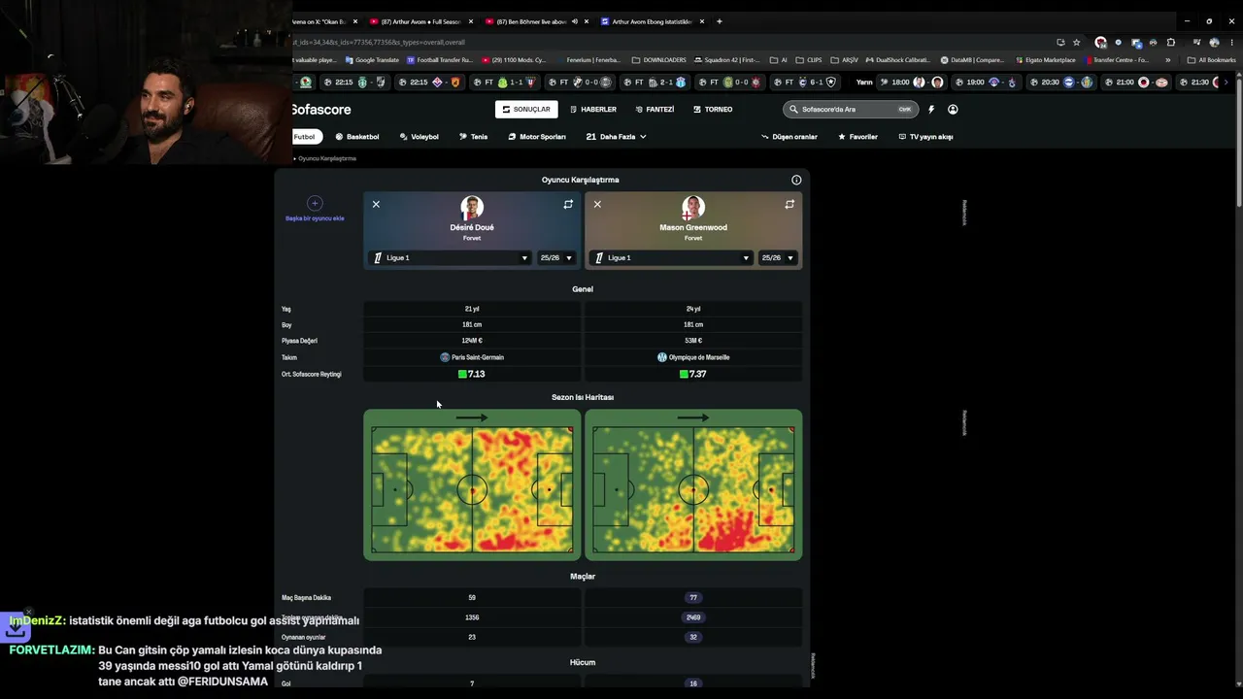This screenshot has height=699, width=1243.
Task: Open the Désiré Doué player photo
Action: click(472, 208)
